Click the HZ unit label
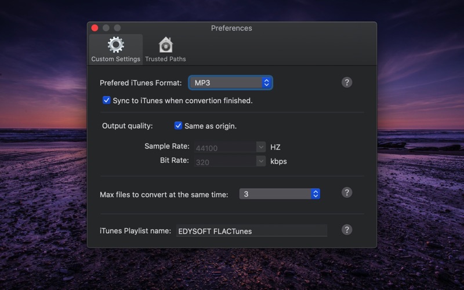The image size is (464, 290). point(275,147)
